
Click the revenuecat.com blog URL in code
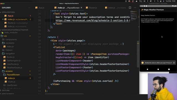click(x=93, y=20)
